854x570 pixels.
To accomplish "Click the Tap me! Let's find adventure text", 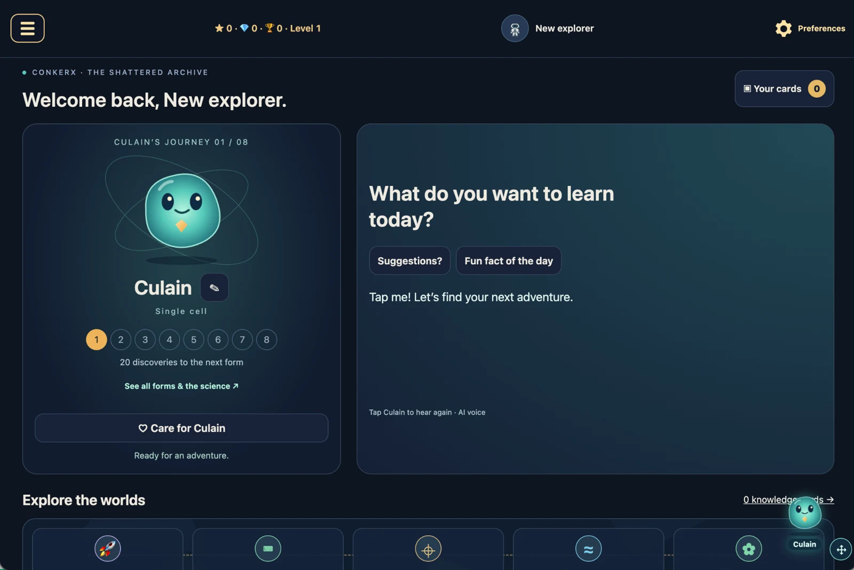I will click(471, 297).
